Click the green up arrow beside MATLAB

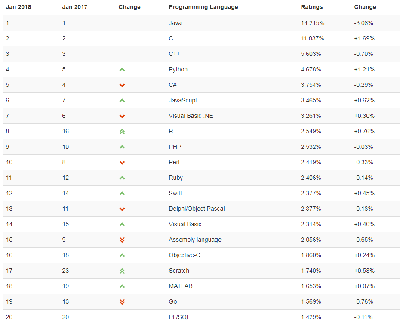click(x=122, y=286)
